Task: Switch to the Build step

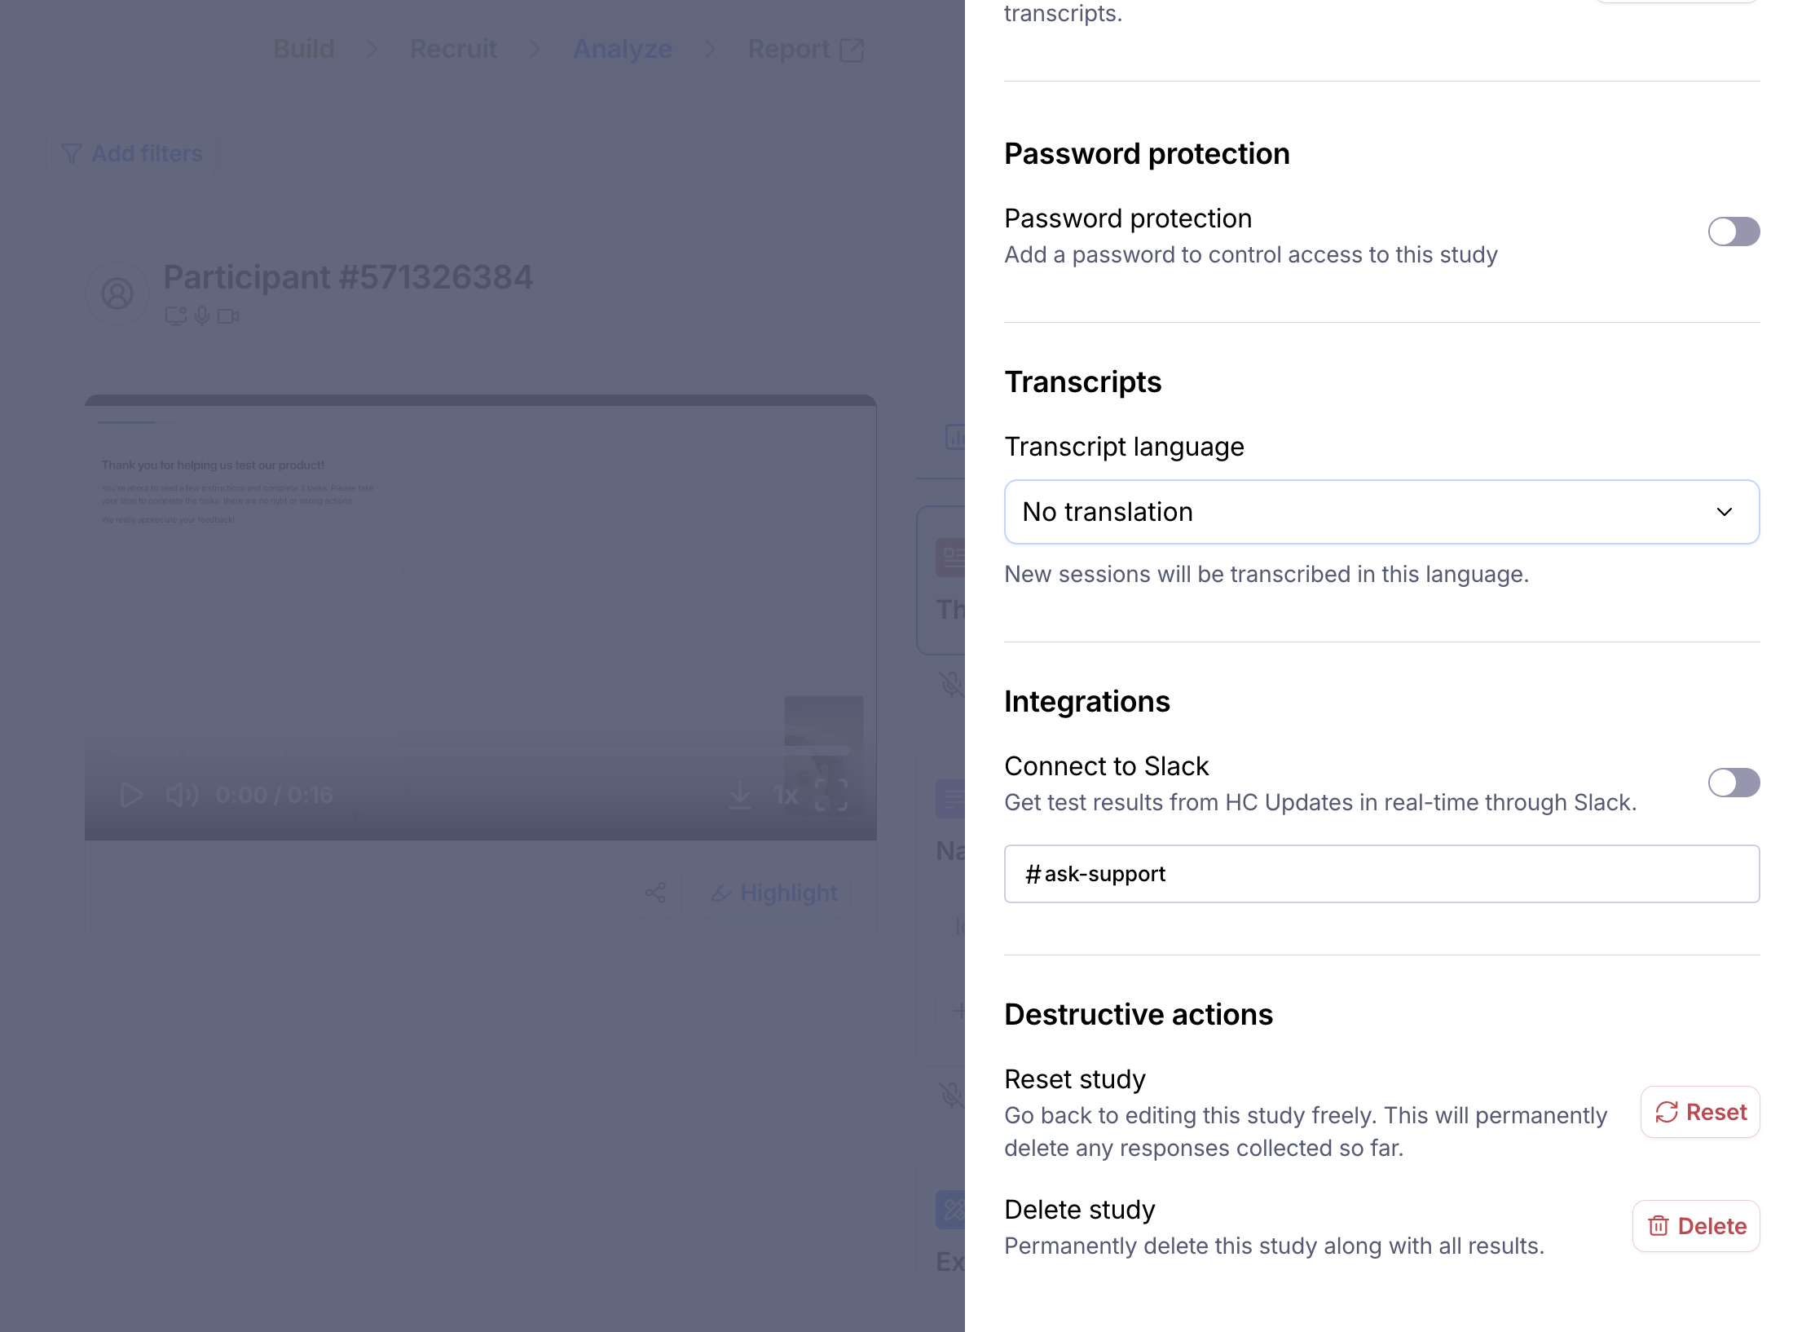Action: click(x=304, y=49)
